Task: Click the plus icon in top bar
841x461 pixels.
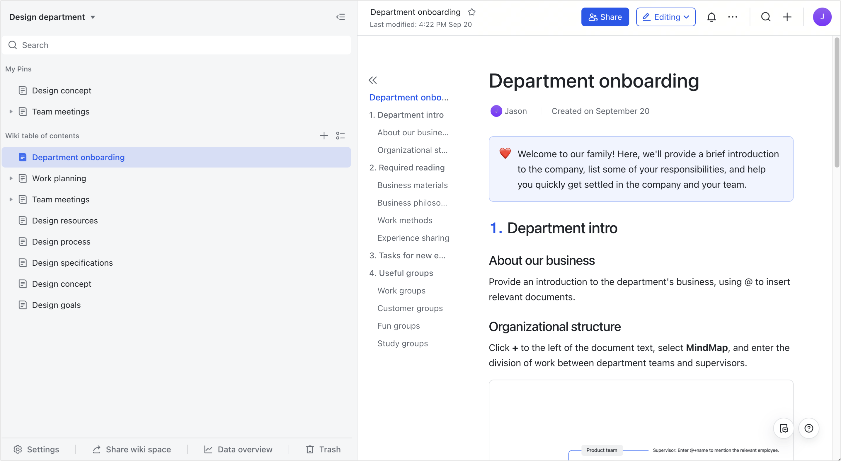Action: click(787, 17)
